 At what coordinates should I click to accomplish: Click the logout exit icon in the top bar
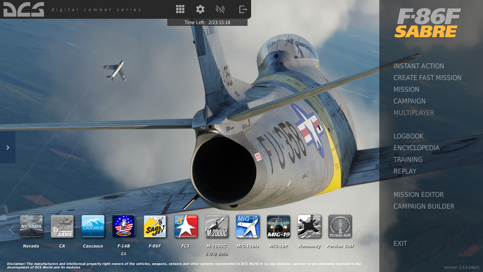click(243, 9)
